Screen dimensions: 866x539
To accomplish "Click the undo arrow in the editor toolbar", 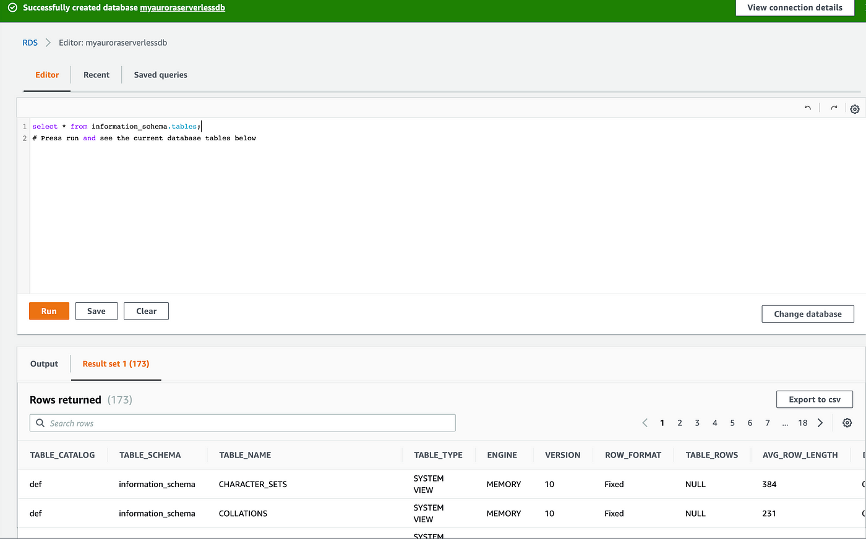I will point(807,108).
